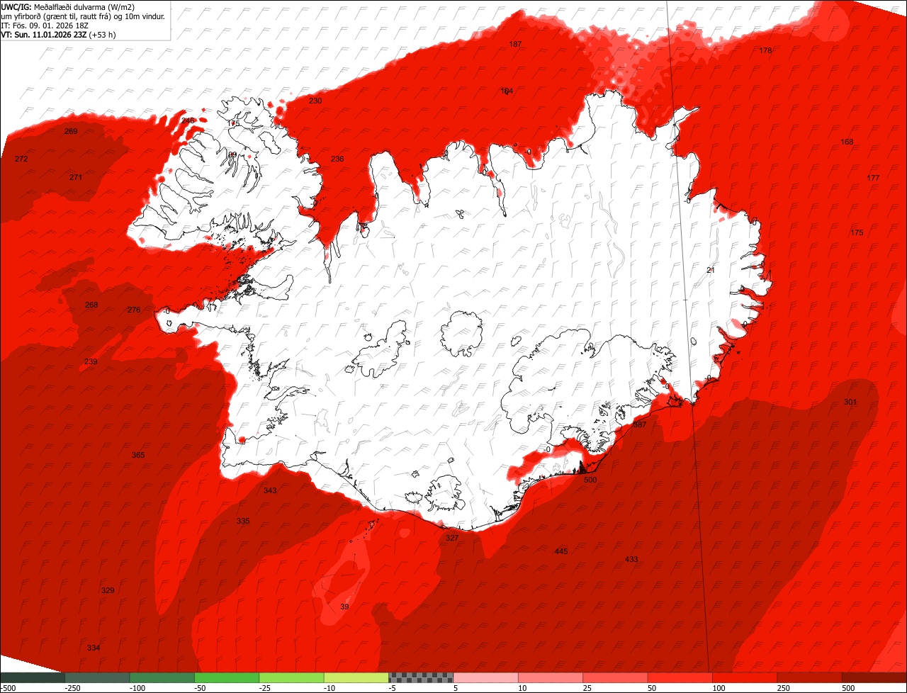Click the 335 flux value label
The height and width of the screenshot is (693, 907).
(x=243, y=521)
